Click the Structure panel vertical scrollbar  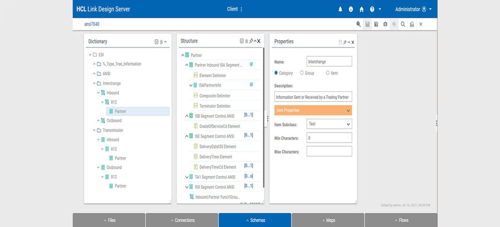pyautogui.click(x=264, y=117)
